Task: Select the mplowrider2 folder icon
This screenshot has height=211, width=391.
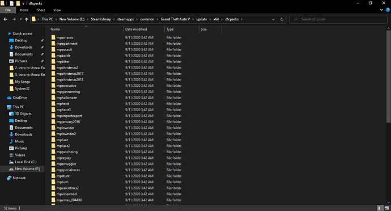Action: click(53, 134)
